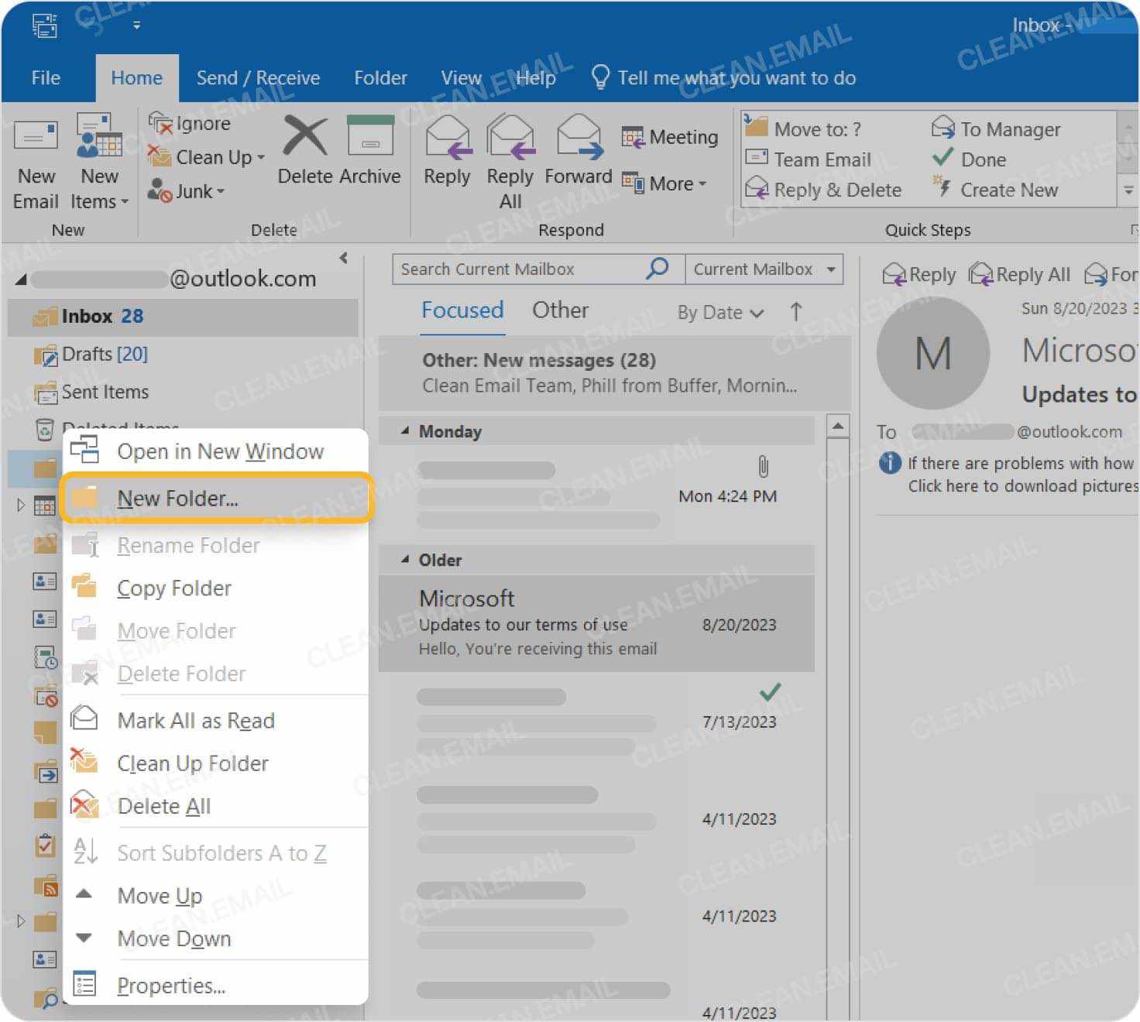
Task: Click the Ignore icon
Action: pos(192,123)
